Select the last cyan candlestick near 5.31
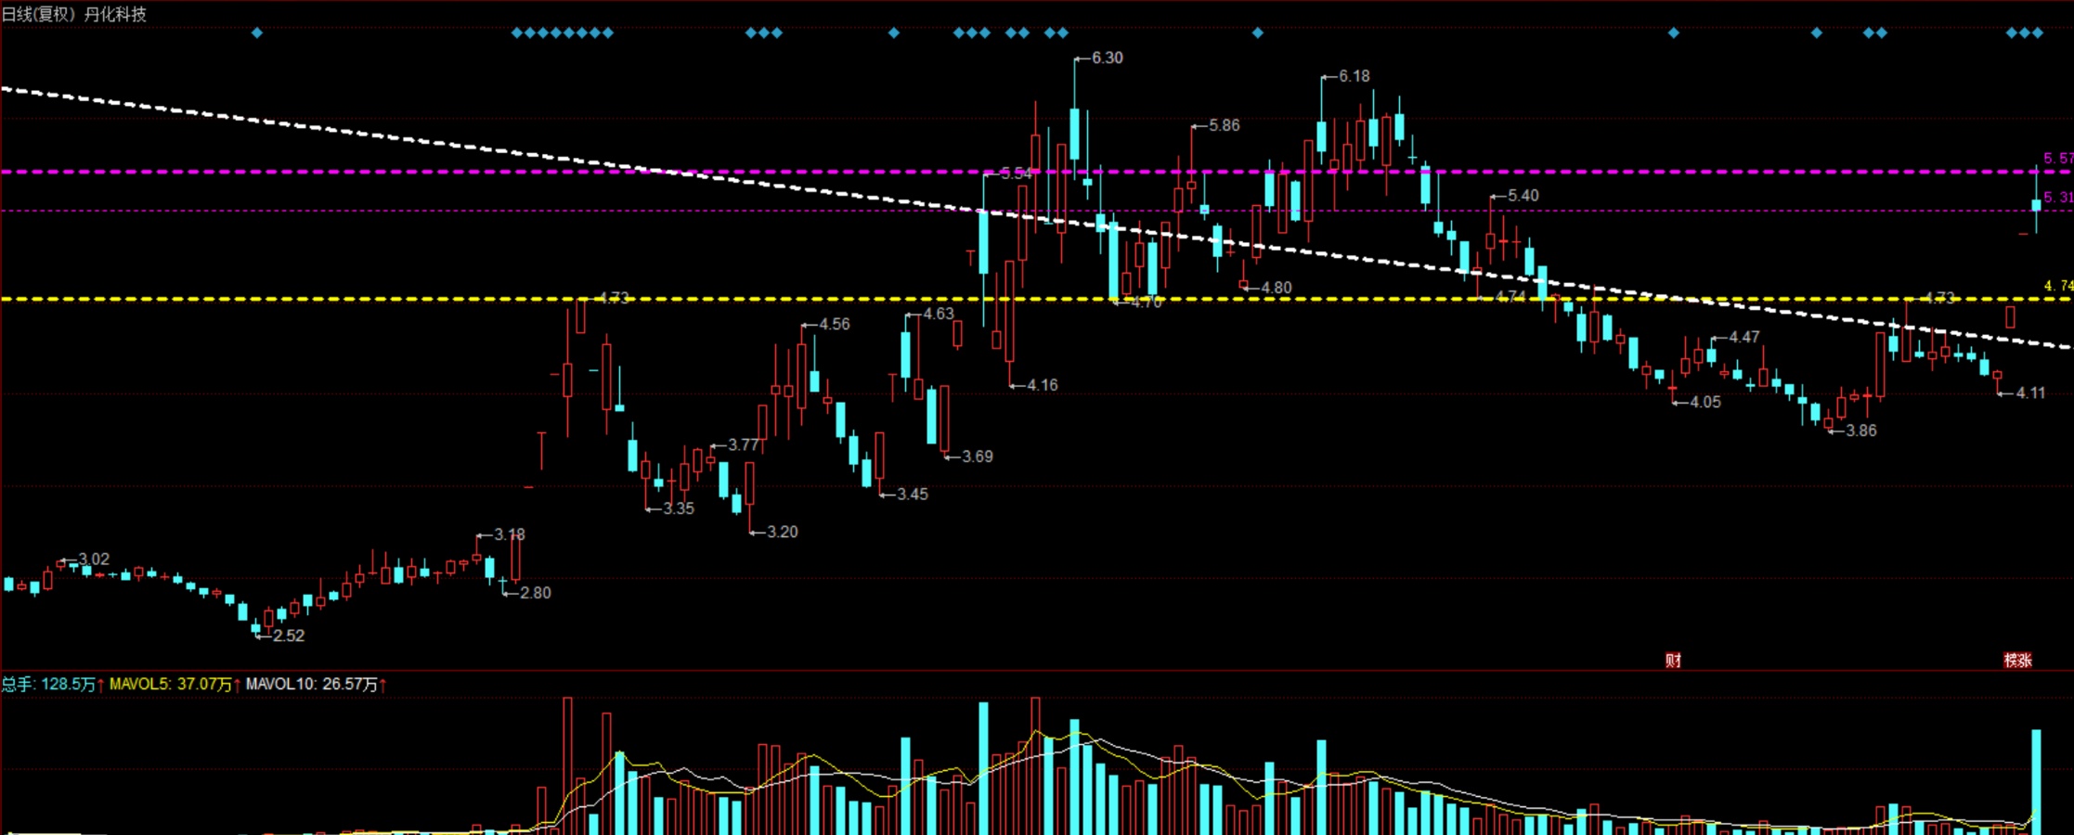The width and height of the screenshot is (2074, 835). (x=2036, y=199)
